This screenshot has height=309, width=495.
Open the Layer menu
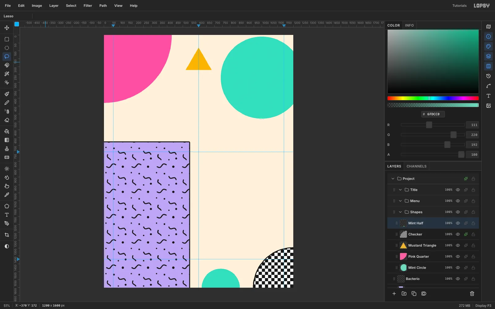[54, 6]
